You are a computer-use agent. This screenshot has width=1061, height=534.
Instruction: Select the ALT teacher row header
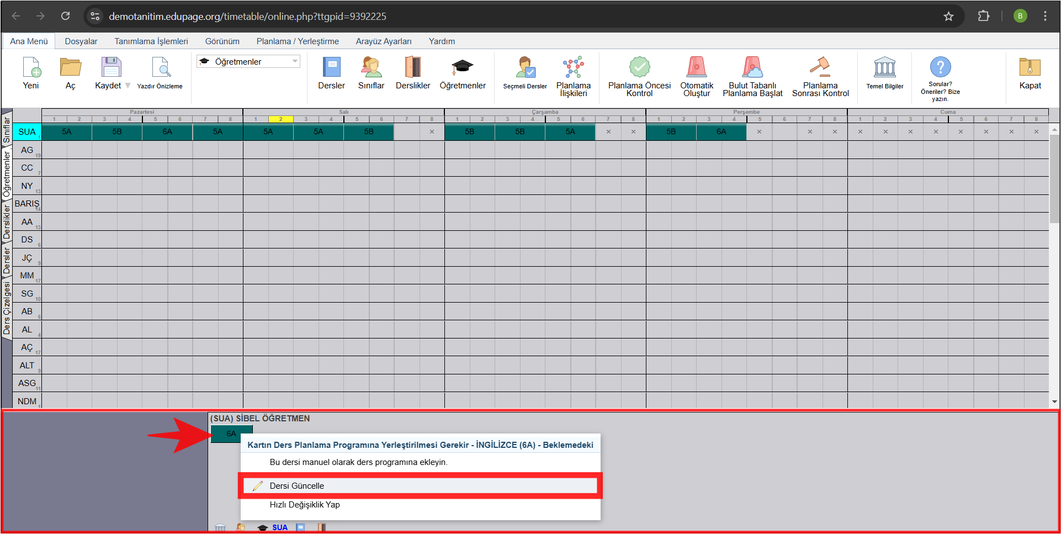(27, 365)
